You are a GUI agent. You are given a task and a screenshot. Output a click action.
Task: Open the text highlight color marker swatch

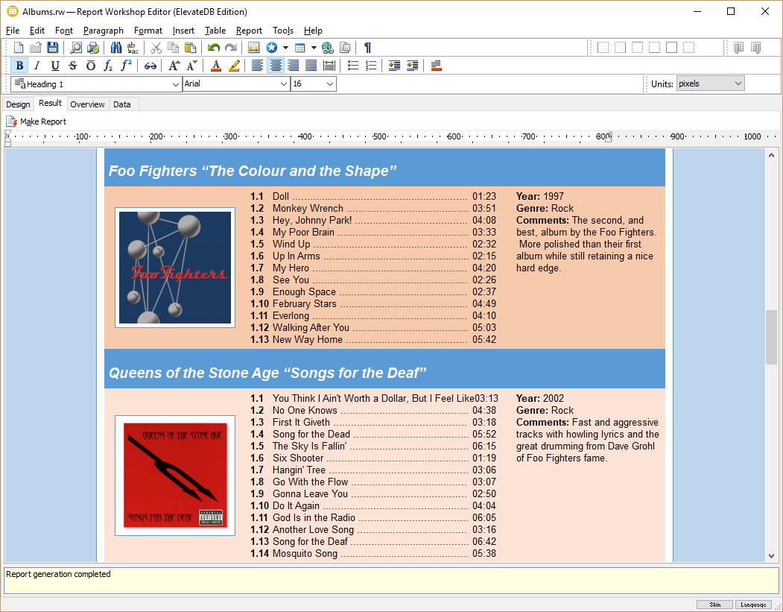(x=234, y=66)
